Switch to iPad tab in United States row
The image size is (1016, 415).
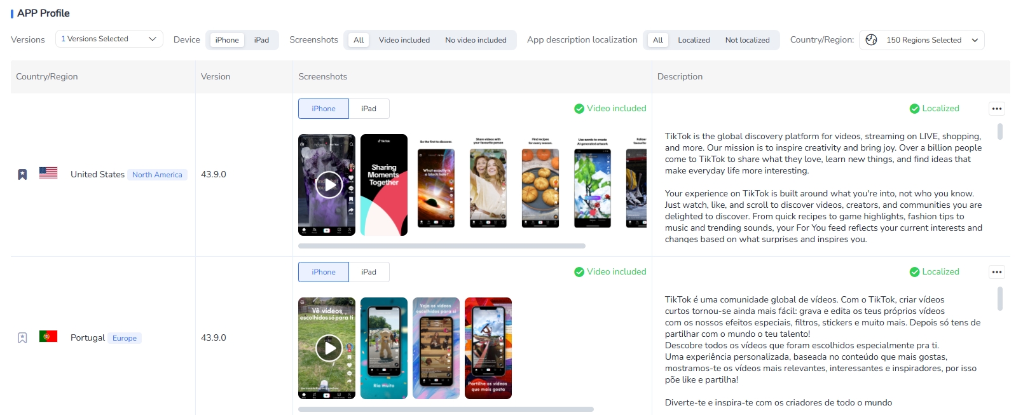click(369, 109)
